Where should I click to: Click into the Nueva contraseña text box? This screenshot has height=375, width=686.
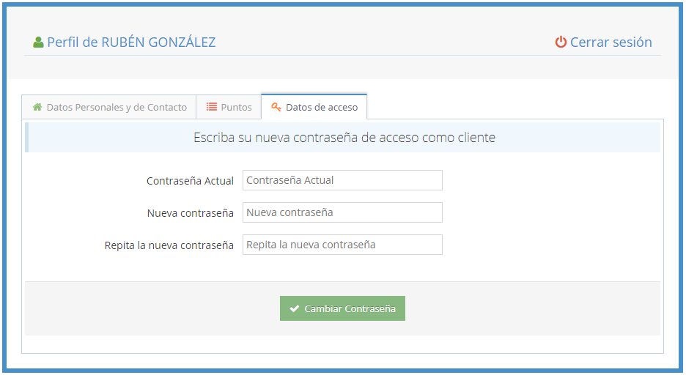342,212
